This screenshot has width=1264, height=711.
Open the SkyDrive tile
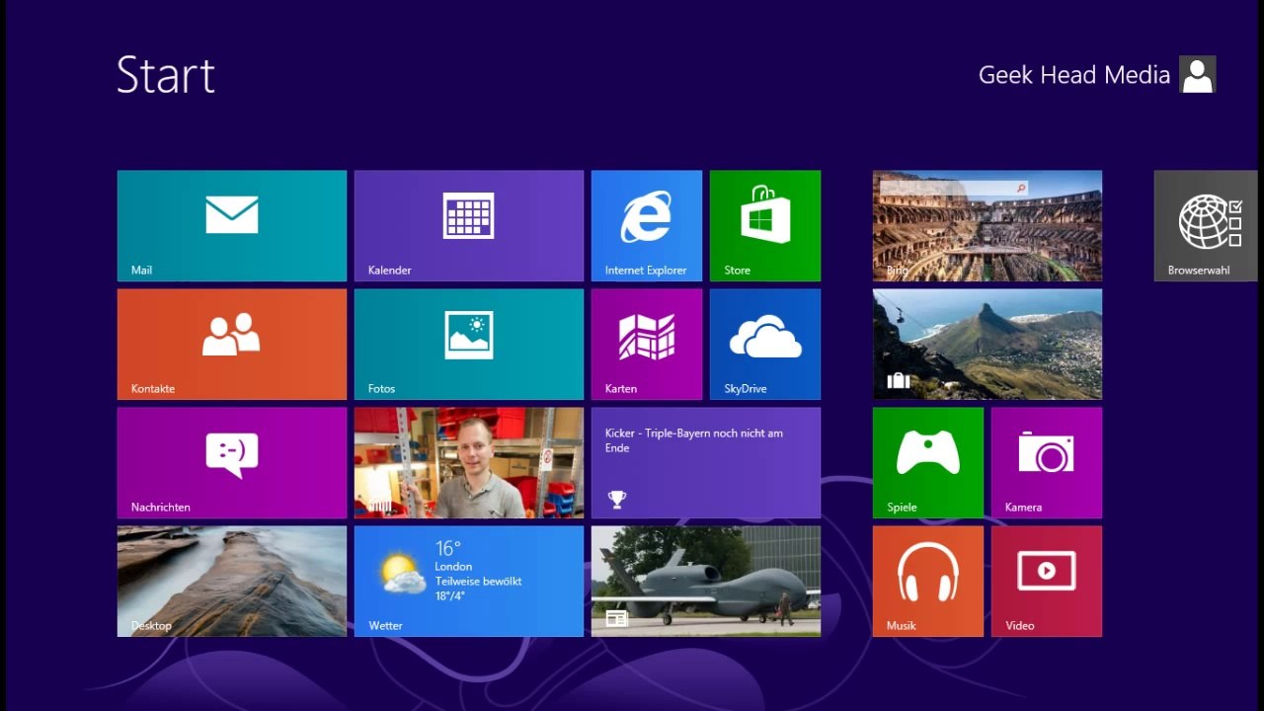(765, 345)
